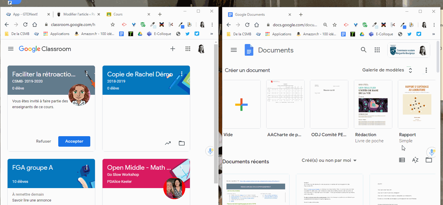Create a blank document with Vide thumbnail
The width and height of the screenshot is (443, 205).
[241, 104]
